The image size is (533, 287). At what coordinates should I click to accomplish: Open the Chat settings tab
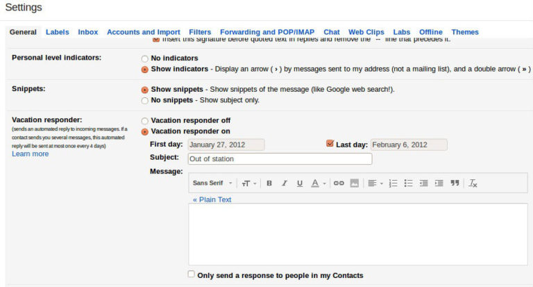point(332,32)
